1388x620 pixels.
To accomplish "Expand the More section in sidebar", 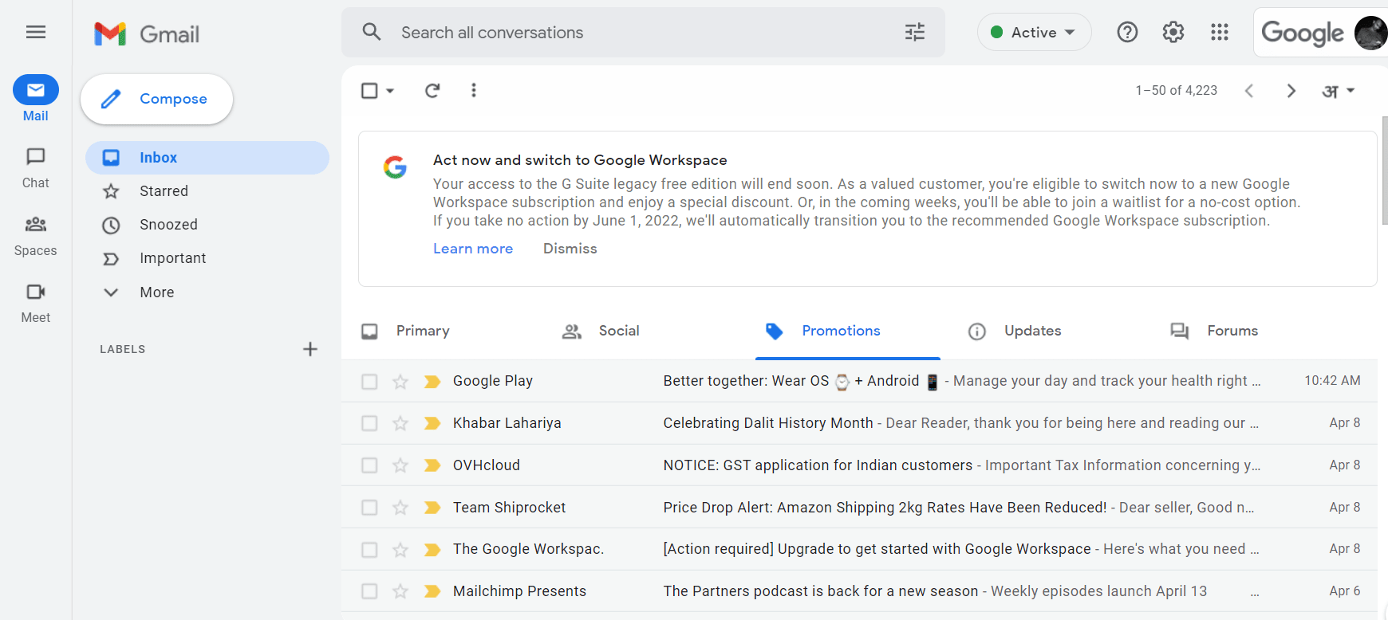I will coord(156,292).
